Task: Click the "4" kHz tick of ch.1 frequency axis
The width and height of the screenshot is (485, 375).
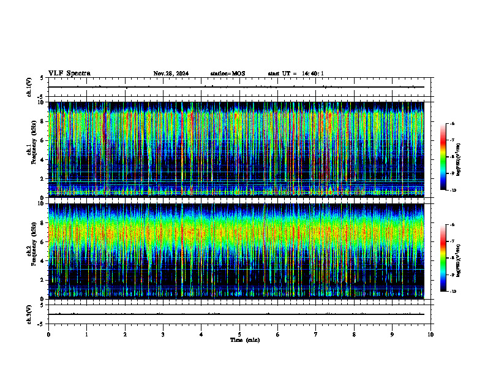Action: (x=43, y=160)
